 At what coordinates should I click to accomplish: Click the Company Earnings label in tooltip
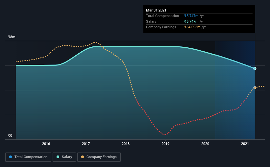coord(161,27)
